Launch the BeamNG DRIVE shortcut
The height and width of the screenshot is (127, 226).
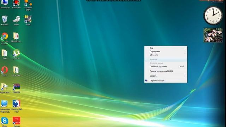(28, 5)
